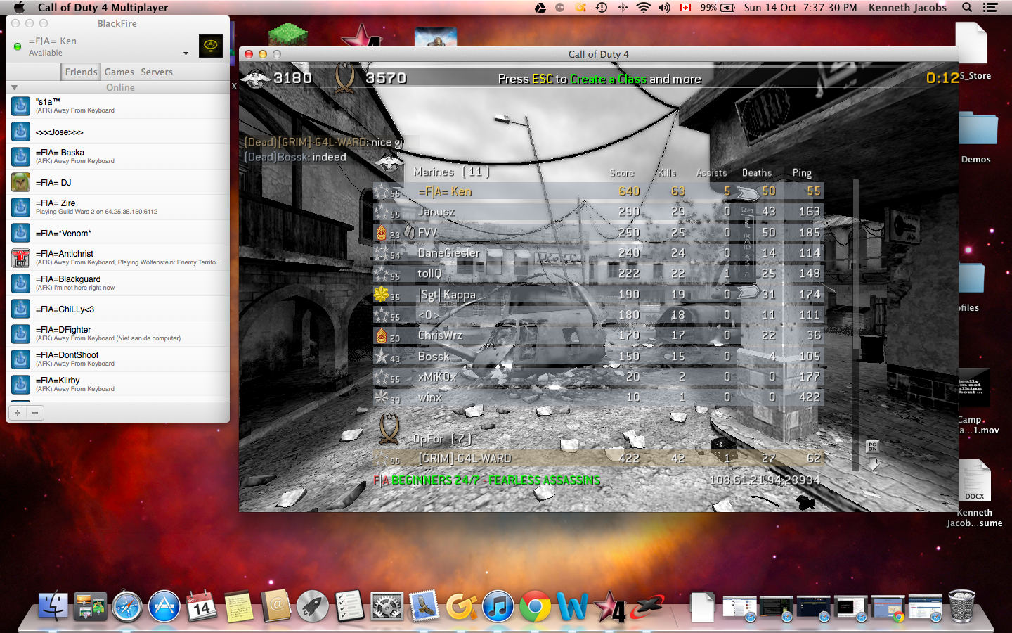This screenshot has height=633, width=1012.
Task: Open the Kenneth Jacobs user menu
Action: click(x=907, y=7)
